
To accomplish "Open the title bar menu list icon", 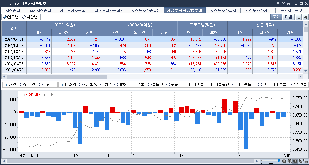I will [288, 3].
